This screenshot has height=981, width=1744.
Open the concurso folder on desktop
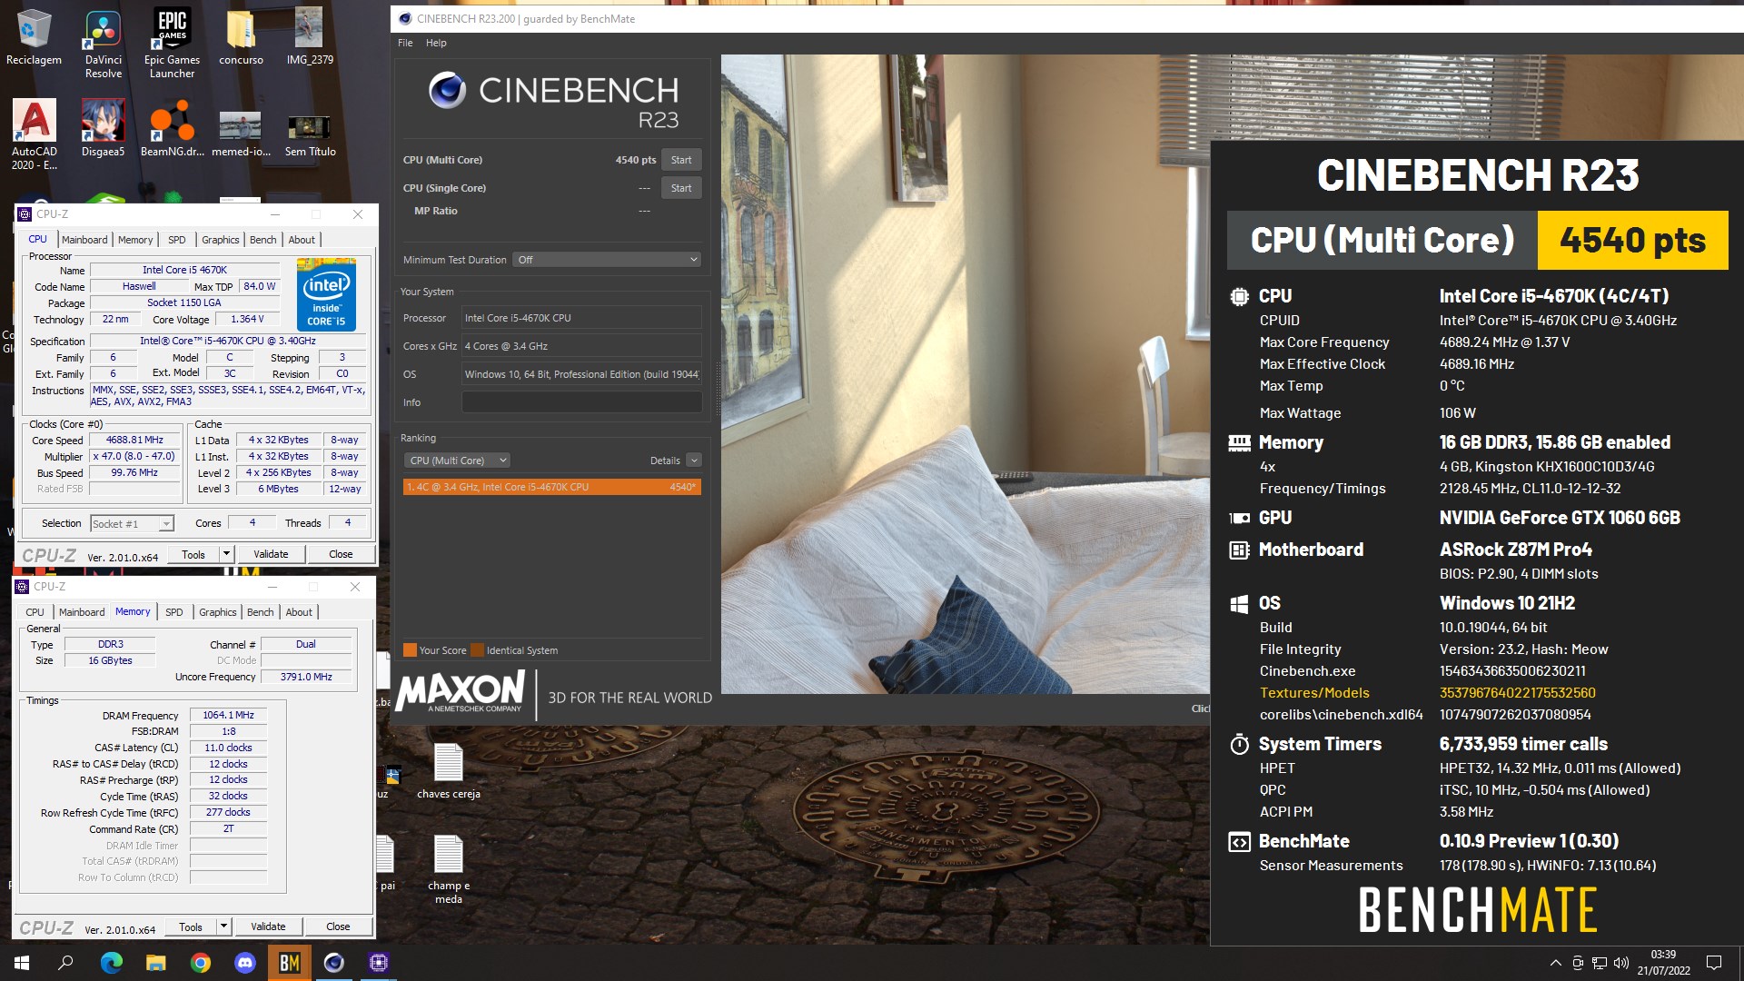coord(241,38)
